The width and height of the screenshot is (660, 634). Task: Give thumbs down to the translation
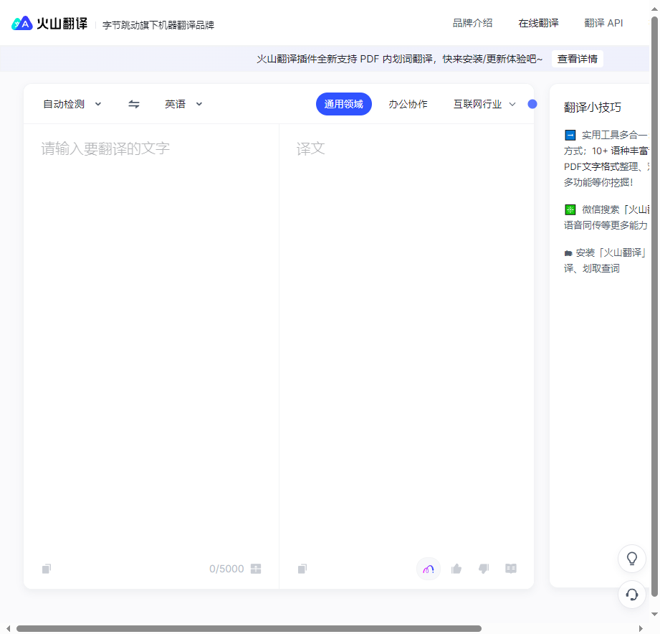click(484, 569)
